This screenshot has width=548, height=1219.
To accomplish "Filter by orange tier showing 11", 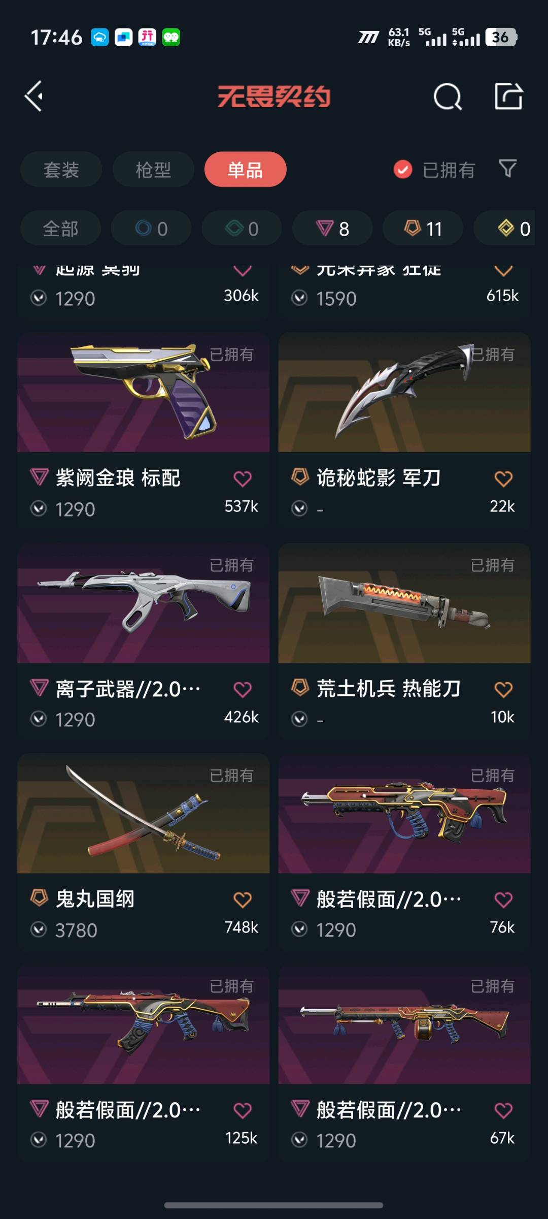I will click(x=423, y=229).
